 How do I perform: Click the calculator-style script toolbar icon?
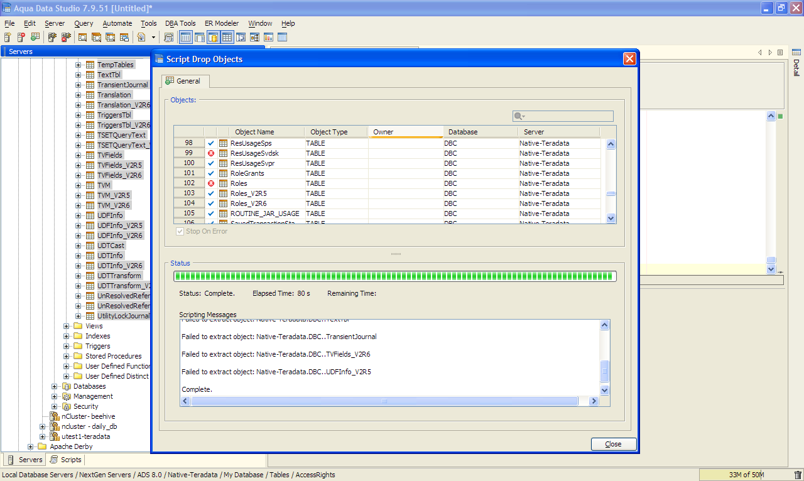point(169,38)
